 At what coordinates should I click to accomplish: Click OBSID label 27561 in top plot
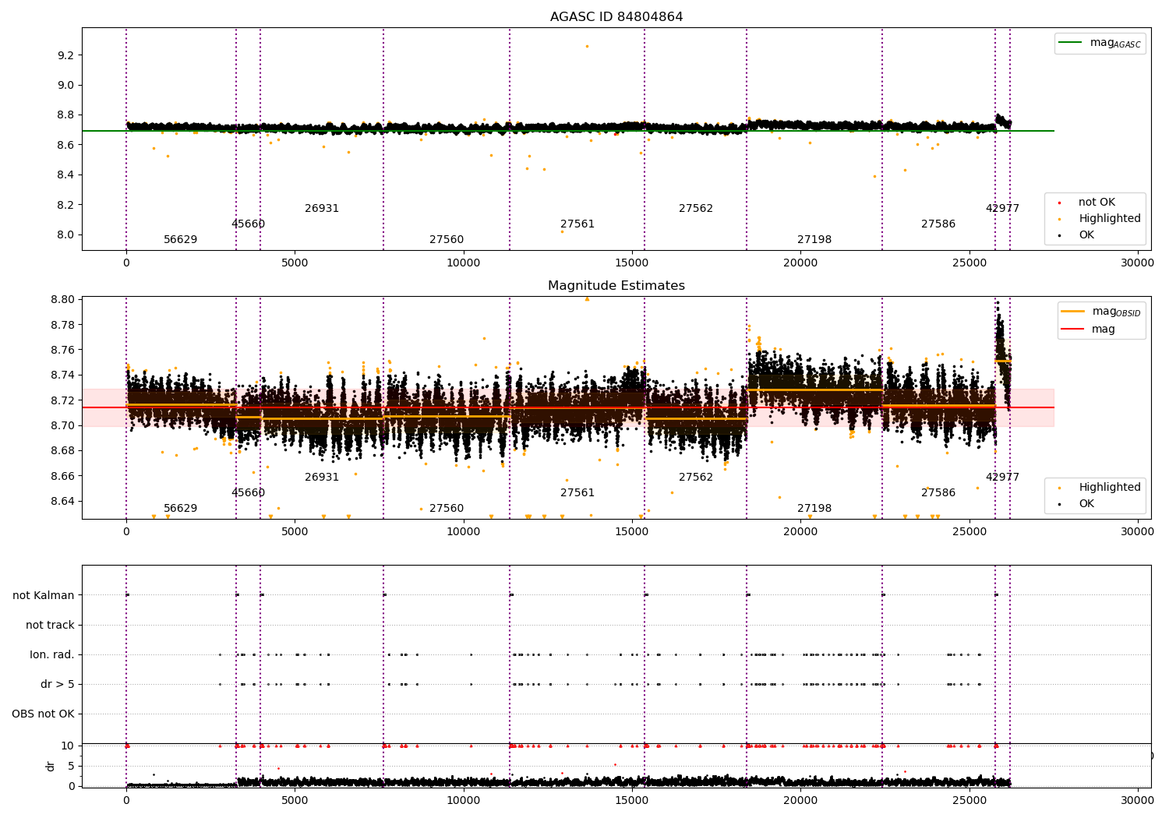pos(577,224)
